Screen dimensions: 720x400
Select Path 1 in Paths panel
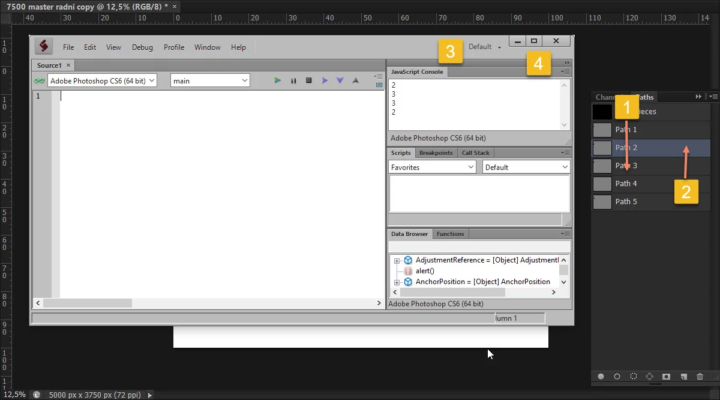[x=651, y=130]
